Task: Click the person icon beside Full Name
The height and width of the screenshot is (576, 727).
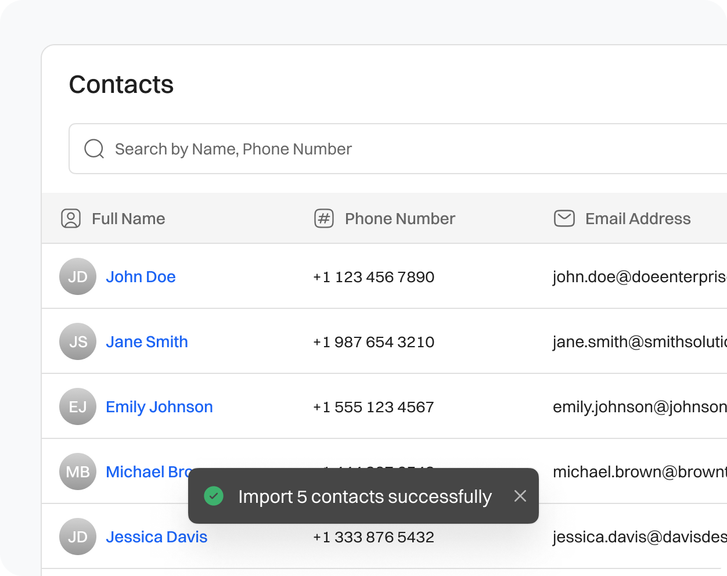Action: click(x=70, y=218)
